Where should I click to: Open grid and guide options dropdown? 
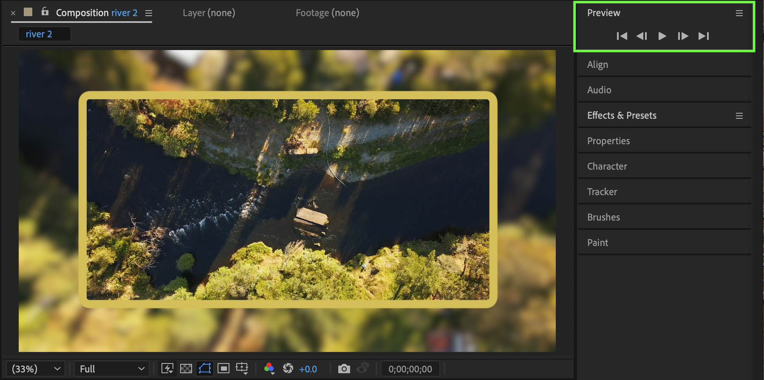click(242, 369)
